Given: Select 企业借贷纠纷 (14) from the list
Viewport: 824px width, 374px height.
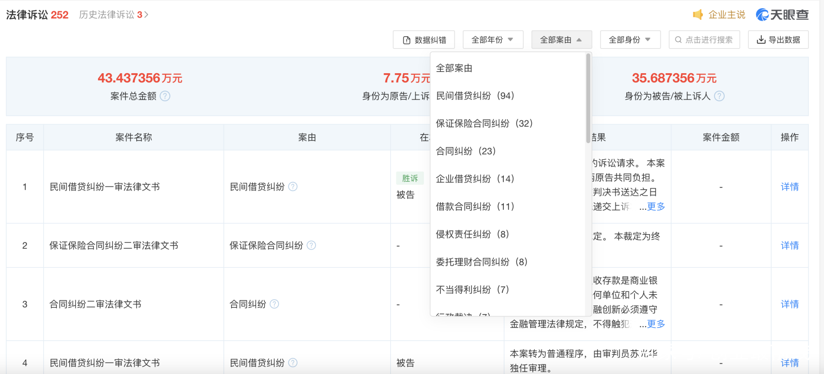Looking at the screenshot, I should [x=508, y=179].
